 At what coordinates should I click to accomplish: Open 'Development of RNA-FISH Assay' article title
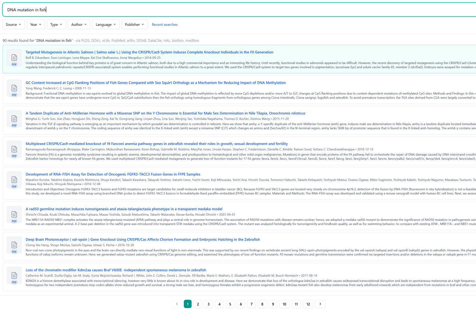[113, 174]
